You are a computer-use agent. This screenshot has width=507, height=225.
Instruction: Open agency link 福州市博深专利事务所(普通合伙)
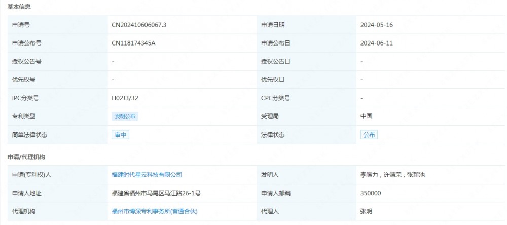click(155, 211)
